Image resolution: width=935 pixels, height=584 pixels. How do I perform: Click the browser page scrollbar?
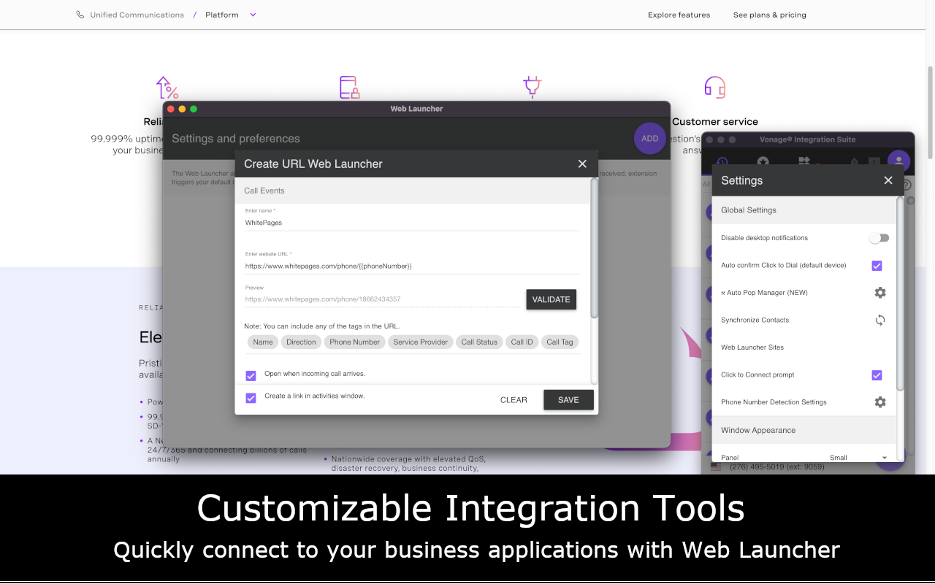point(930,113)
